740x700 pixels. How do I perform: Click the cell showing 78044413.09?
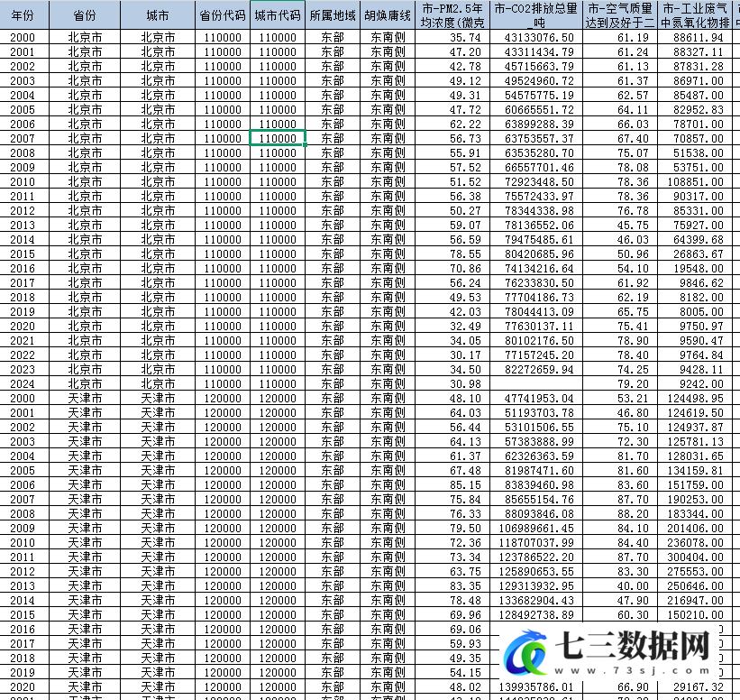tap(536, 312)
